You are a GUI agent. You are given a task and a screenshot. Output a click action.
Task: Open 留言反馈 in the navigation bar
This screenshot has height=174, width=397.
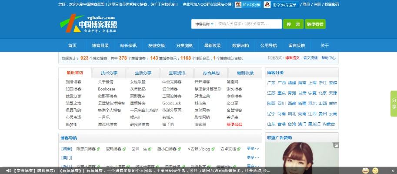(297, 46)
